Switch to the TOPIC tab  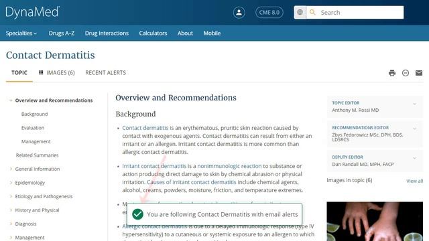(19, 73)
